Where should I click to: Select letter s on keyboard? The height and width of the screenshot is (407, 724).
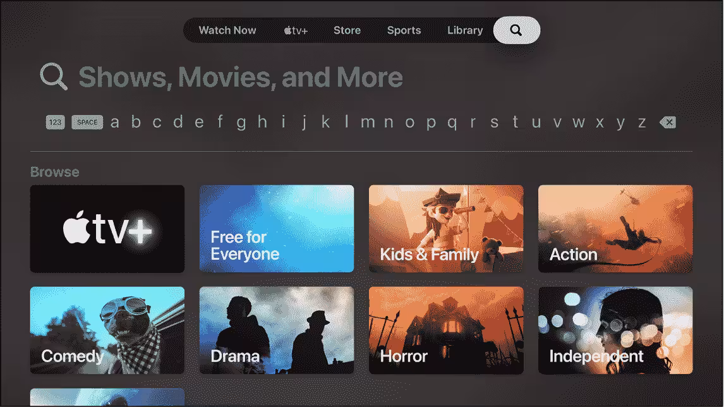pos(494,123)
